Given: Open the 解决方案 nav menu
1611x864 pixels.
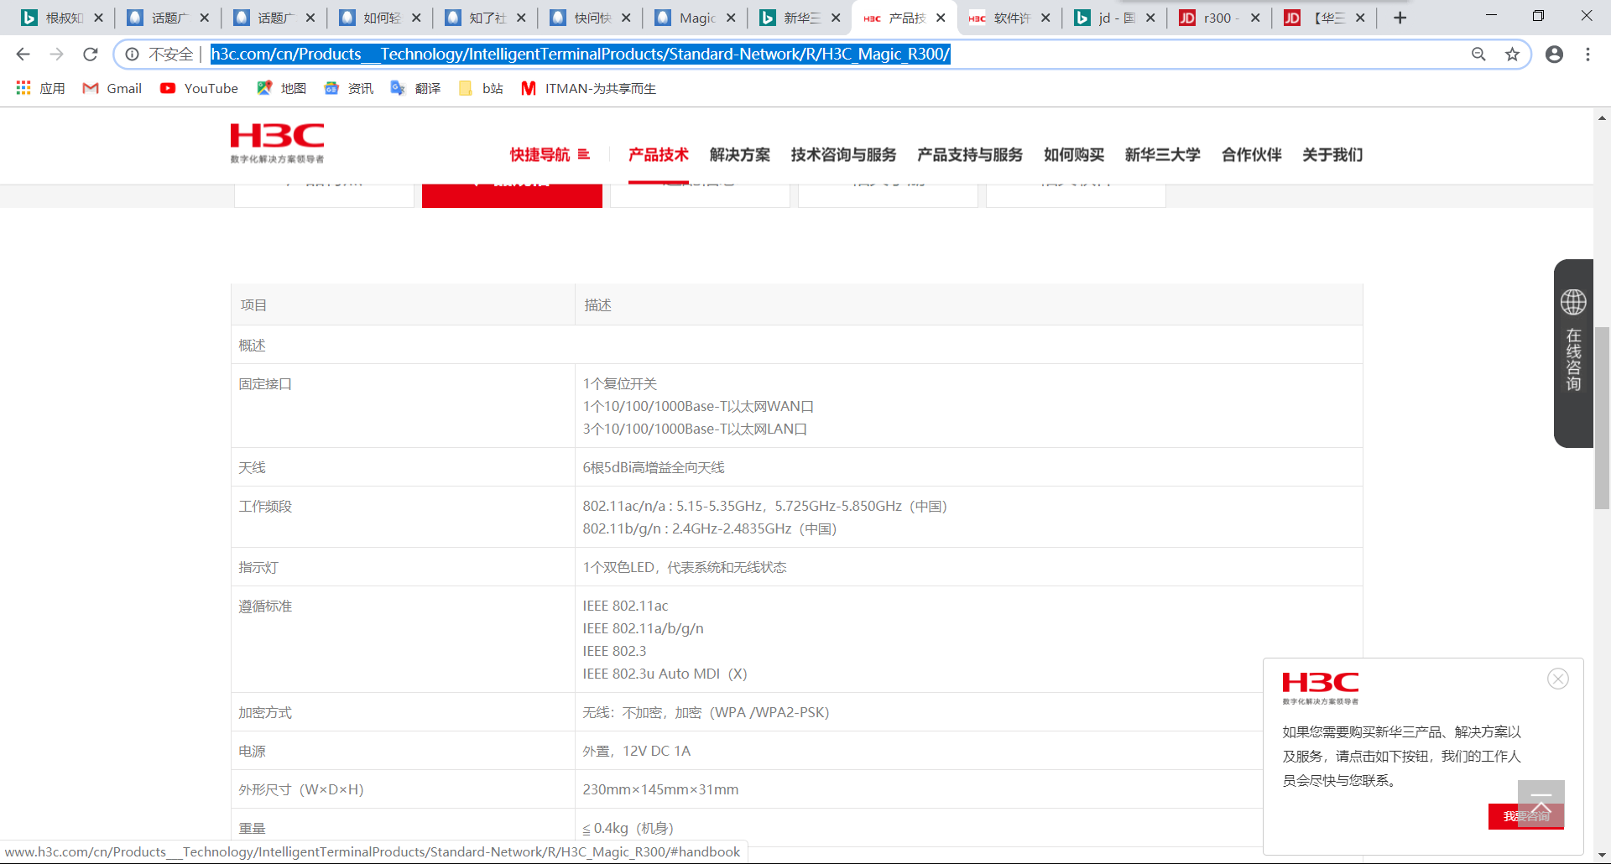Looking at the screenshot, I should pos(739,154).
